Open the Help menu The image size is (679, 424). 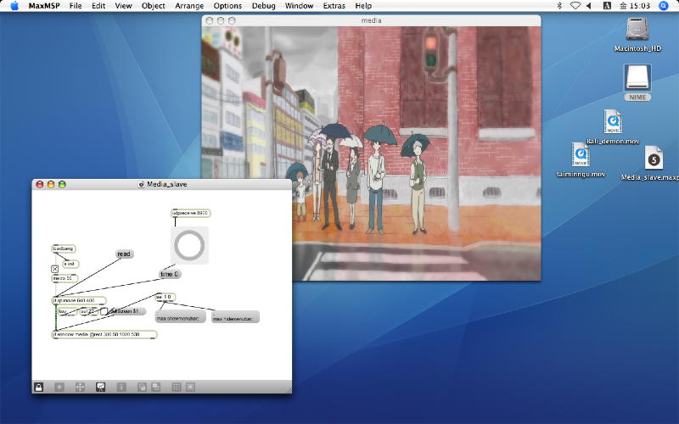click(363, 6)
